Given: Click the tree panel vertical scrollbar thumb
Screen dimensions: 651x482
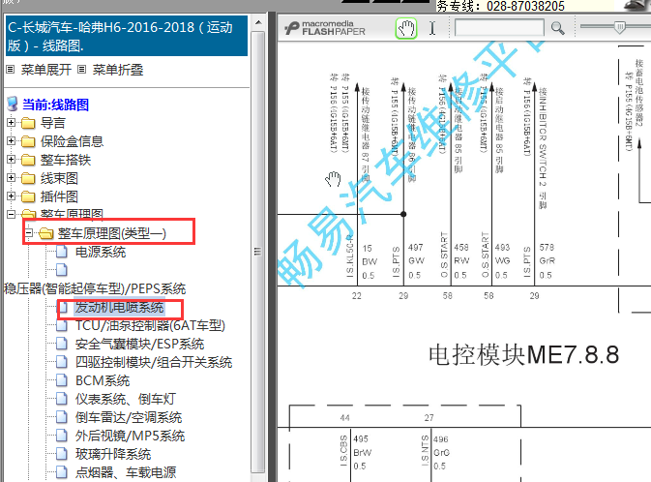Looking at the screenshot, I should [258, 252].
